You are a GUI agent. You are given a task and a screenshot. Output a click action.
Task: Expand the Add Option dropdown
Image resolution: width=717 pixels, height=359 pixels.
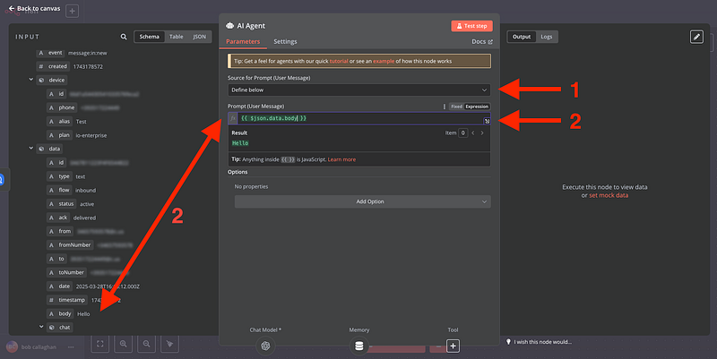point(358,201)
